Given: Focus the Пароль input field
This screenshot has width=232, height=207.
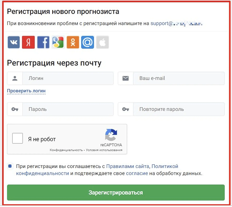Looking at the screenshot, I should point(68,109).
